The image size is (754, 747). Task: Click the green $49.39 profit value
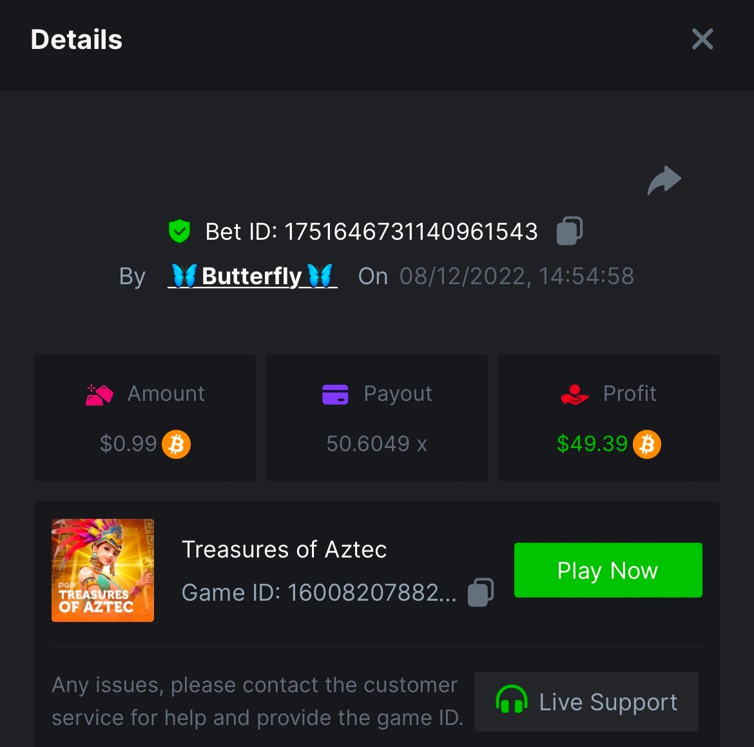pyautogui.click(x=592, y=444)
